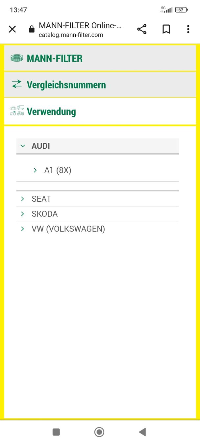Click the Verwendung vehicles icon
Image resolution: width=200 pixels, height=444 pixels.
17,111
